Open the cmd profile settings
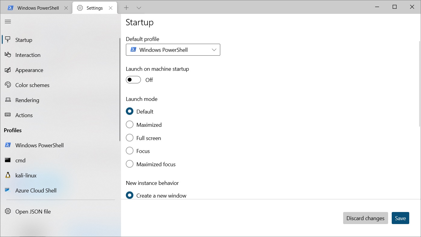Viewport: 421px width, 237px height. 60,160
